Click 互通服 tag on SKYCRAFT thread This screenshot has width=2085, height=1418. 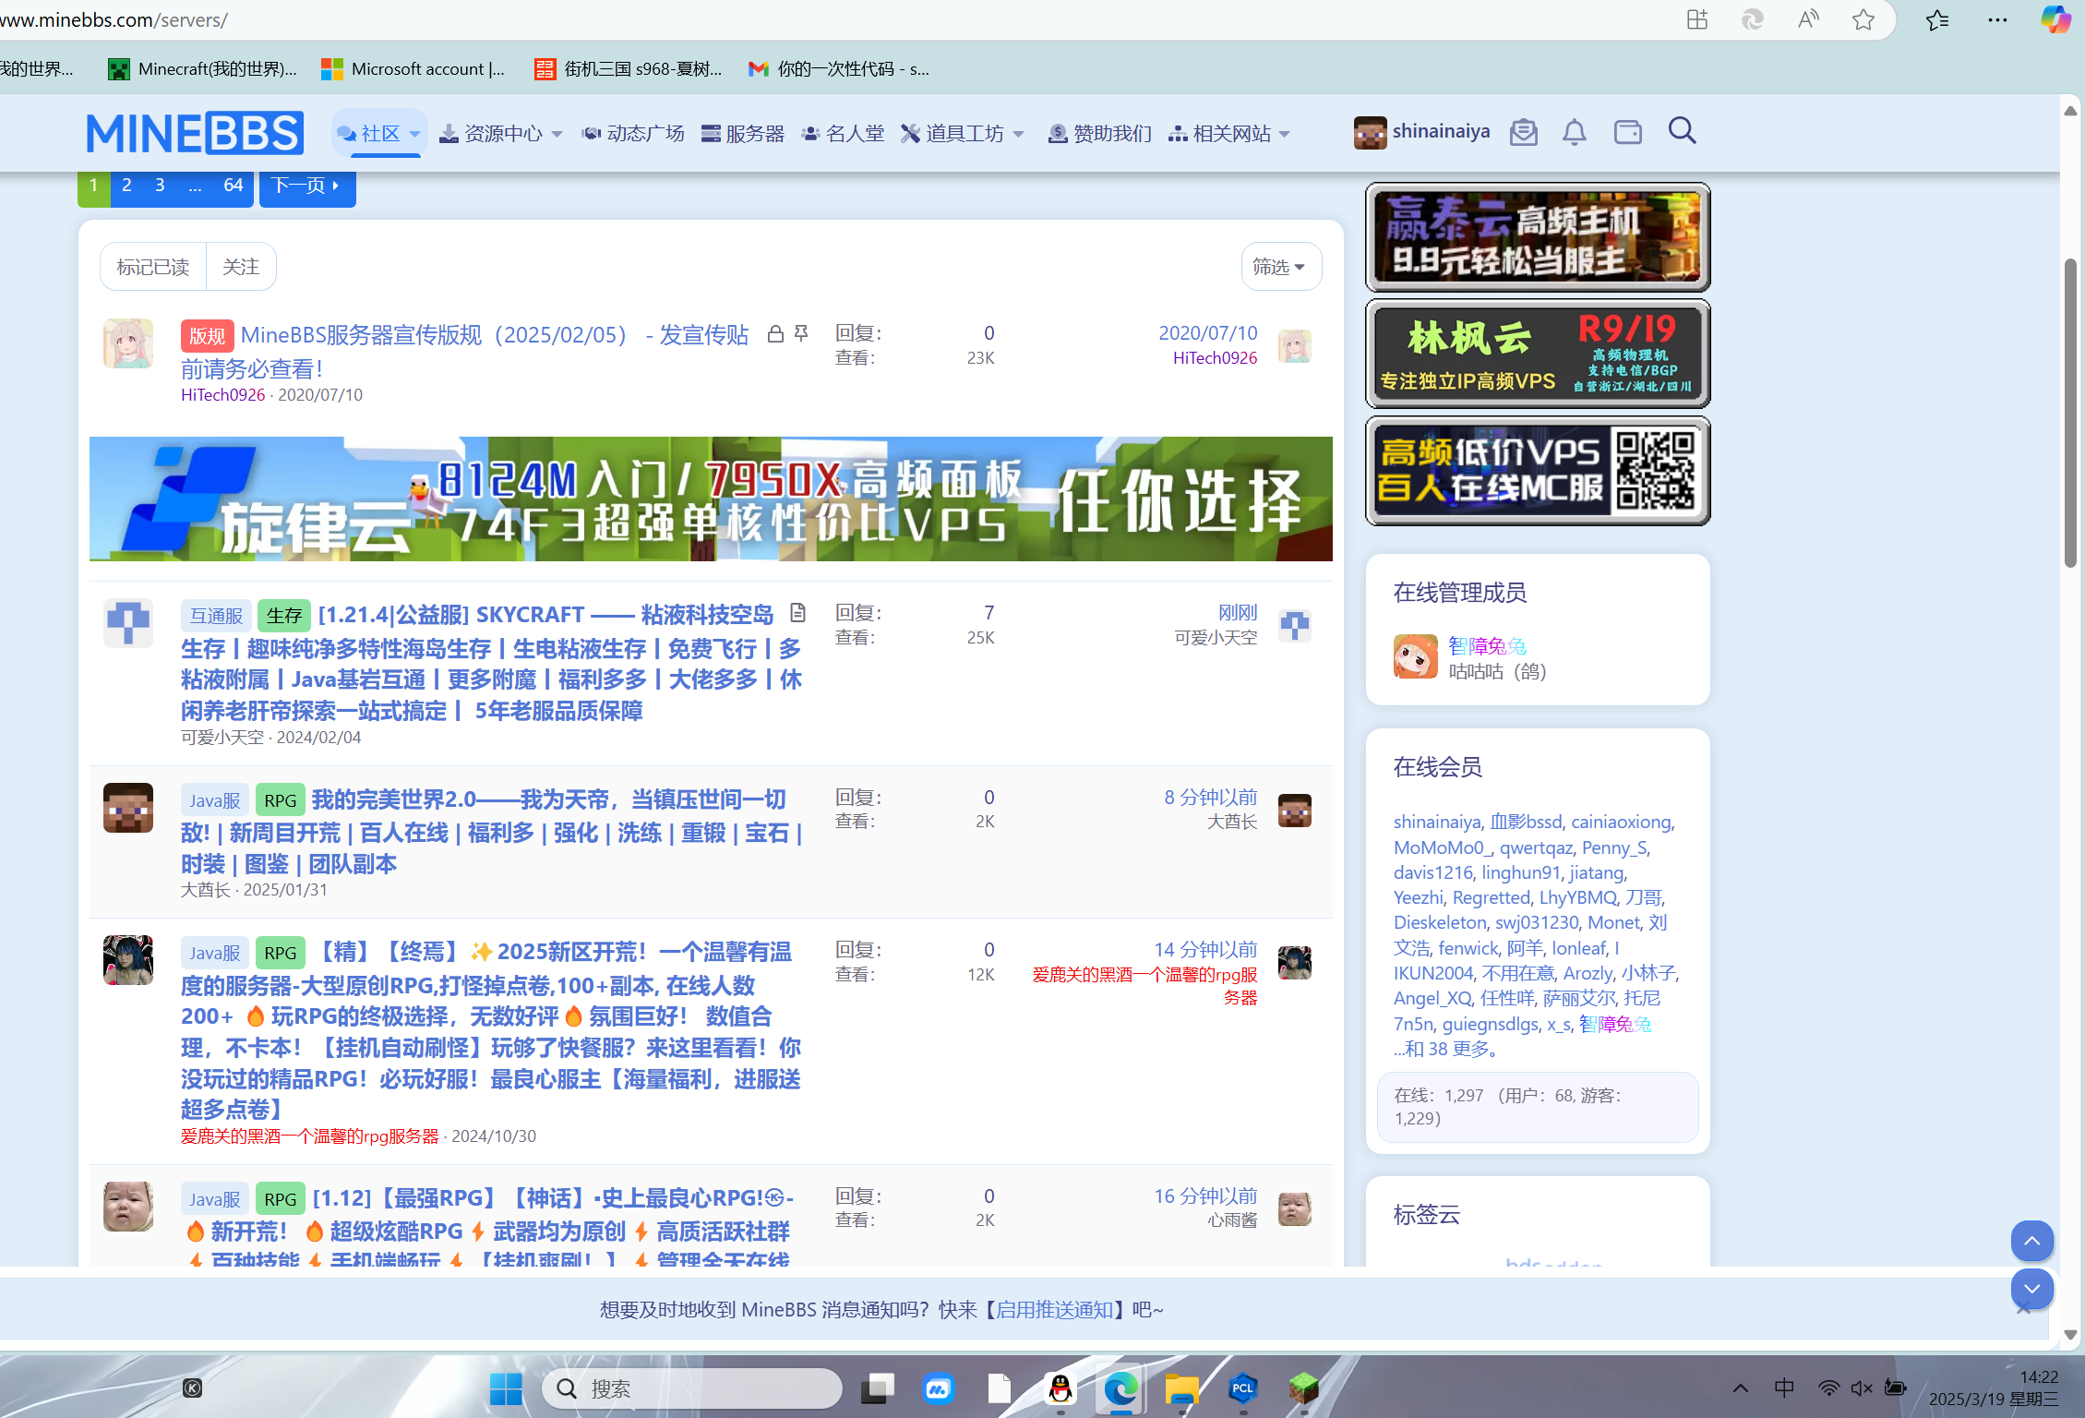pos(216,615)
